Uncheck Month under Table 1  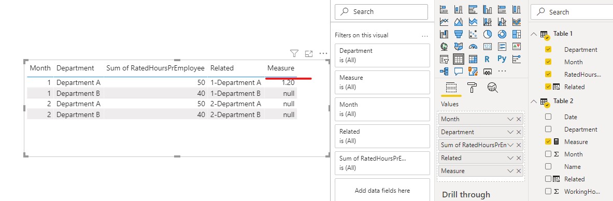548,62
